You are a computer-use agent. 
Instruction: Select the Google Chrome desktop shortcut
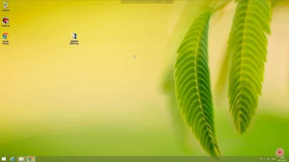point(6,39)
